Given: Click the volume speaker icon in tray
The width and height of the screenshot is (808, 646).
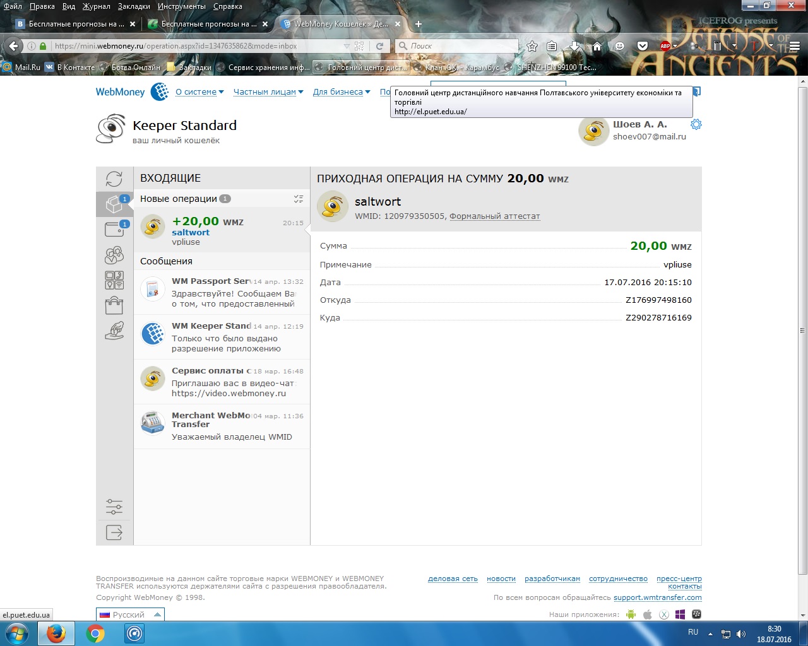Looking at the screenshot, I should click(x=740, y=634).
